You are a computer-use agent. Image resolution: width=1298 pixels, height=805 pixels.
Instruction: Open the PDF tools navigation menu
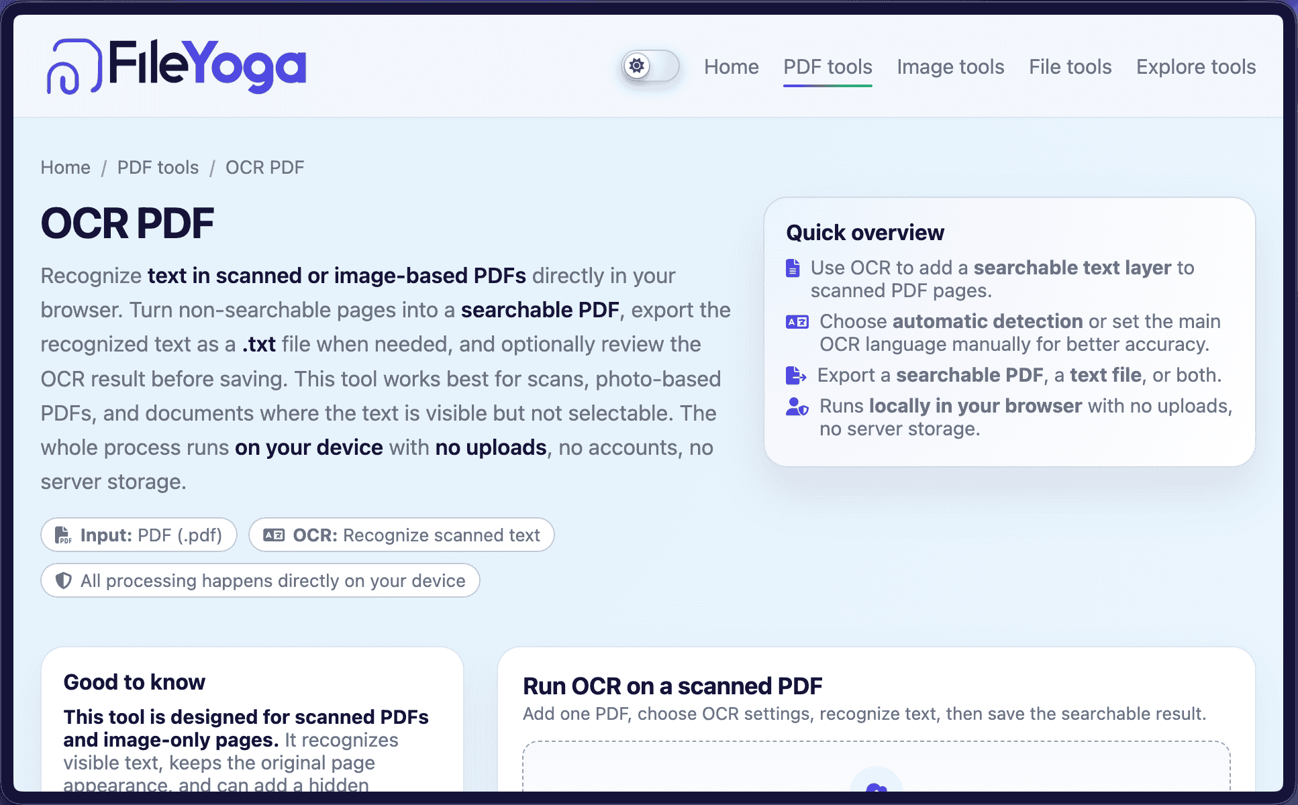coord(828,67)
